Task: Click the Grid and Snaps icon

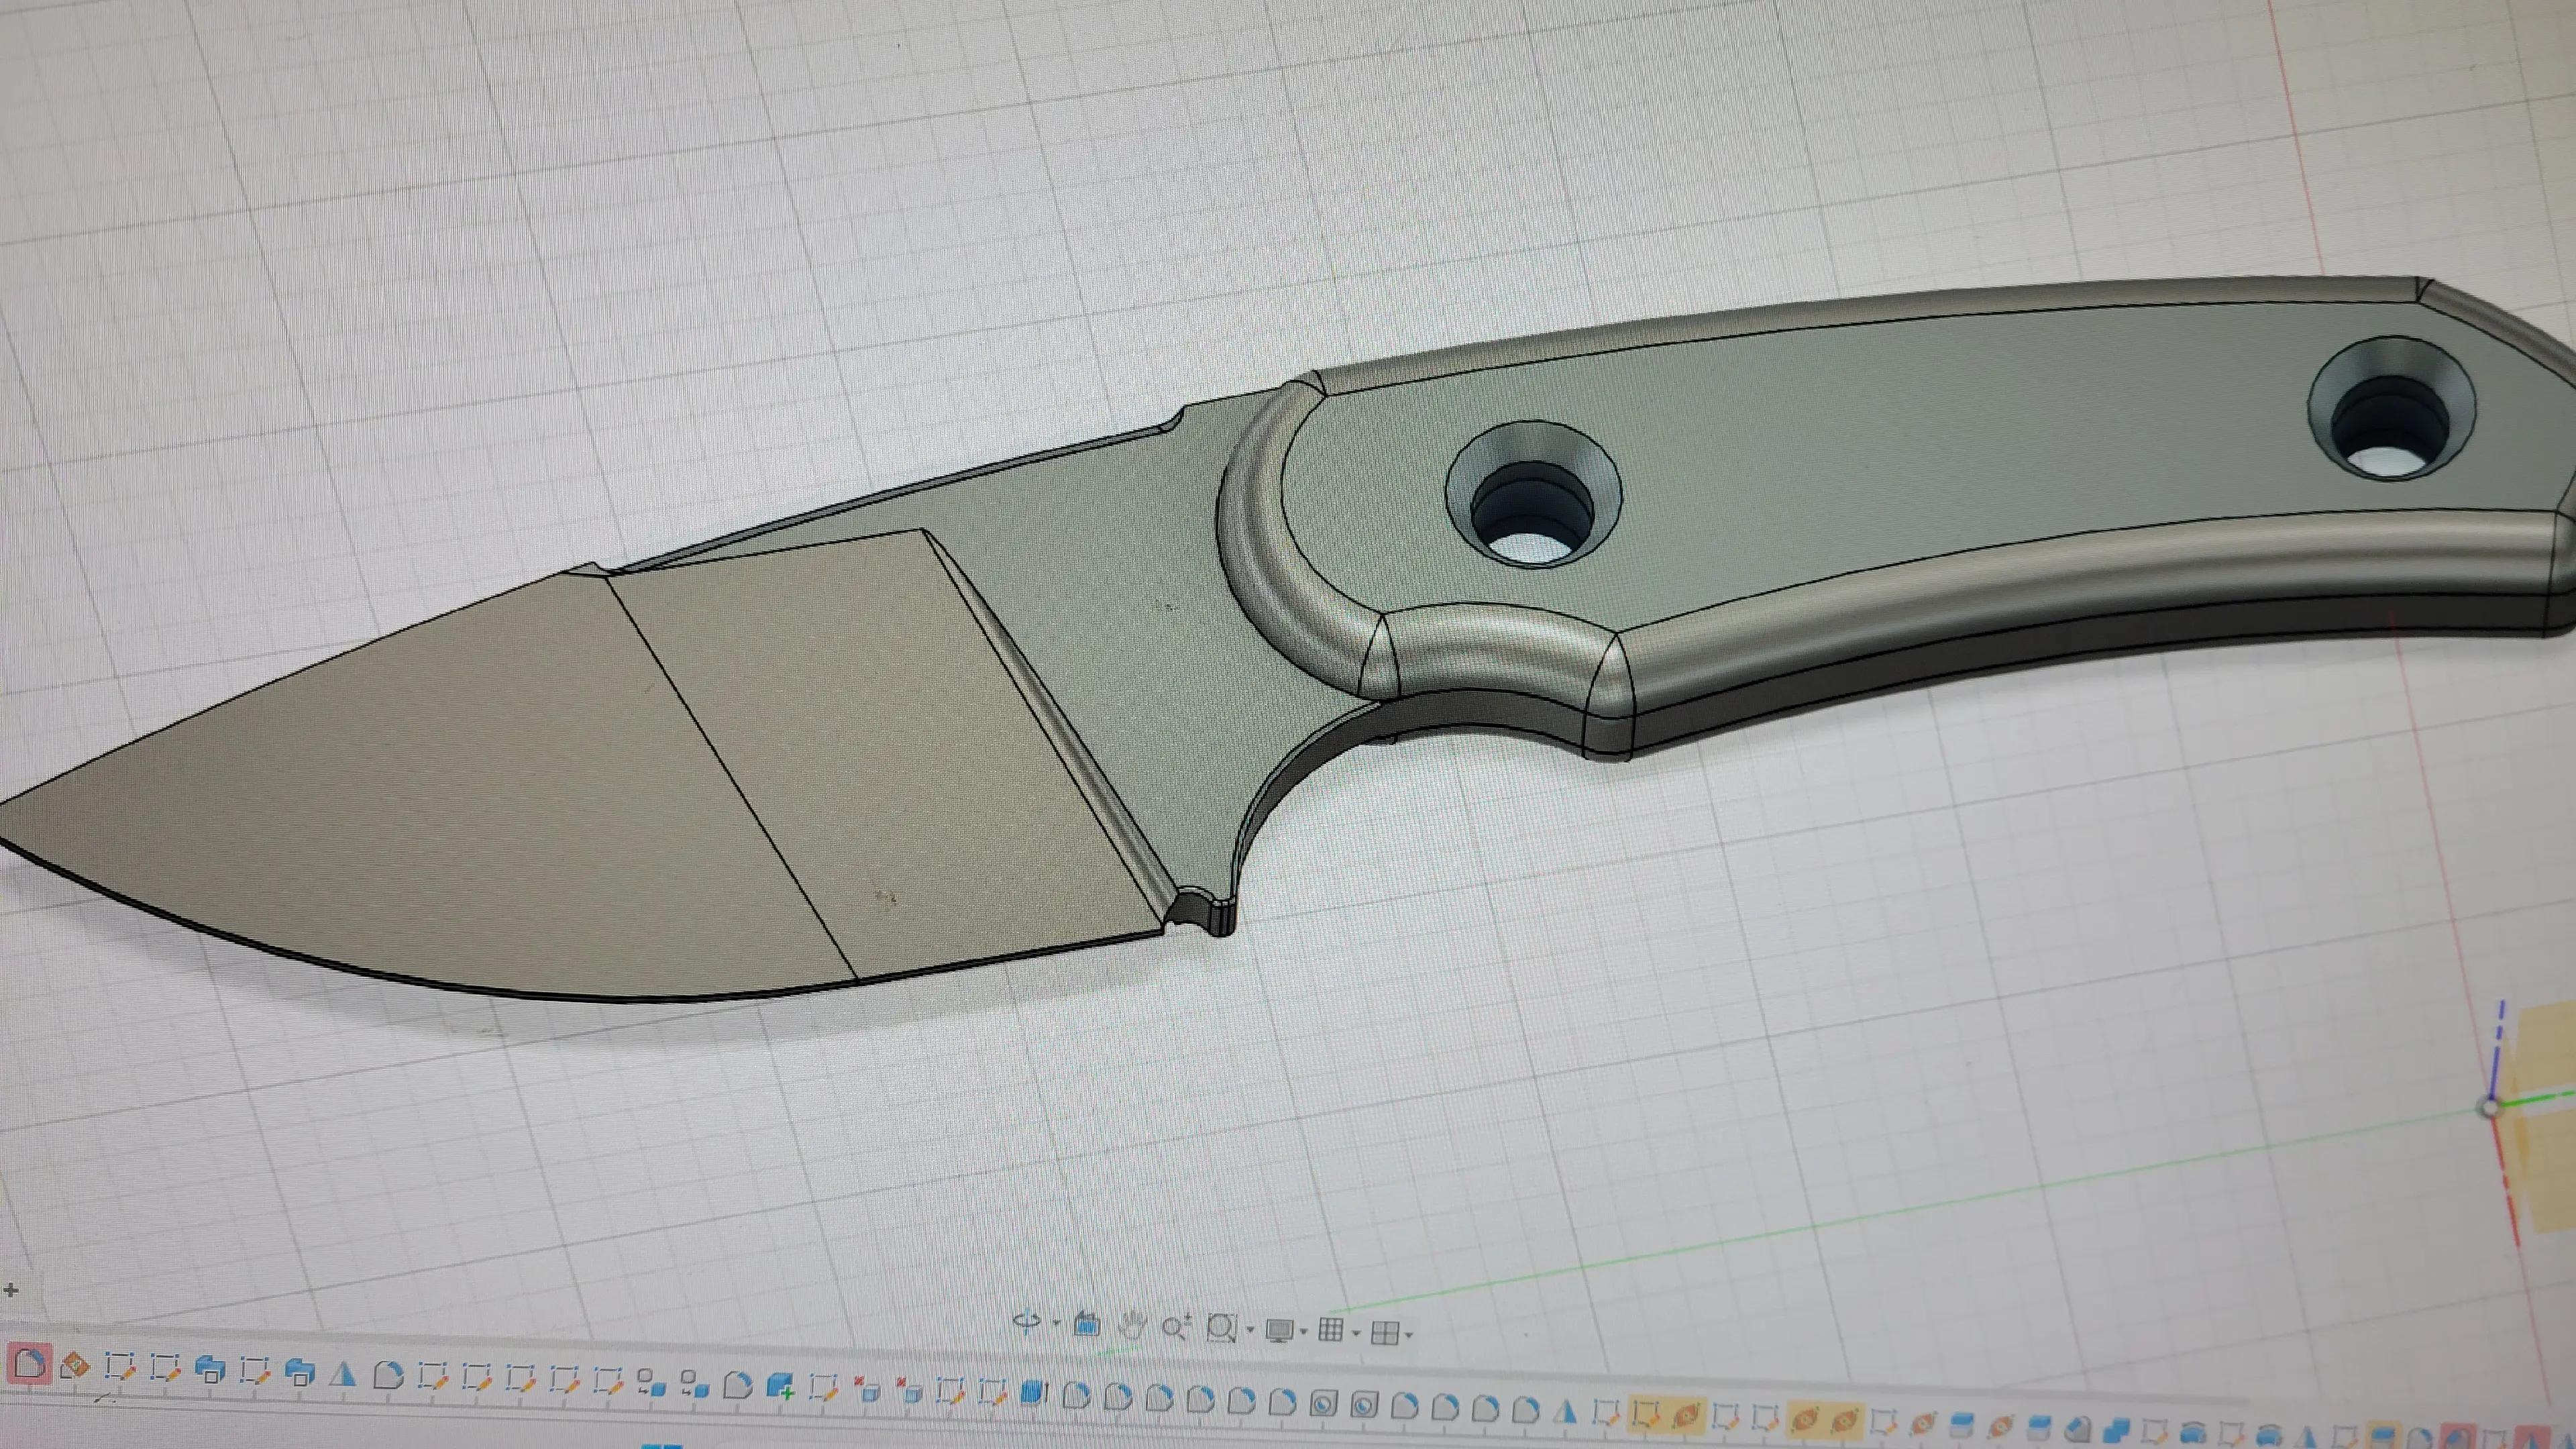Action: (x=1331, y=1330)
